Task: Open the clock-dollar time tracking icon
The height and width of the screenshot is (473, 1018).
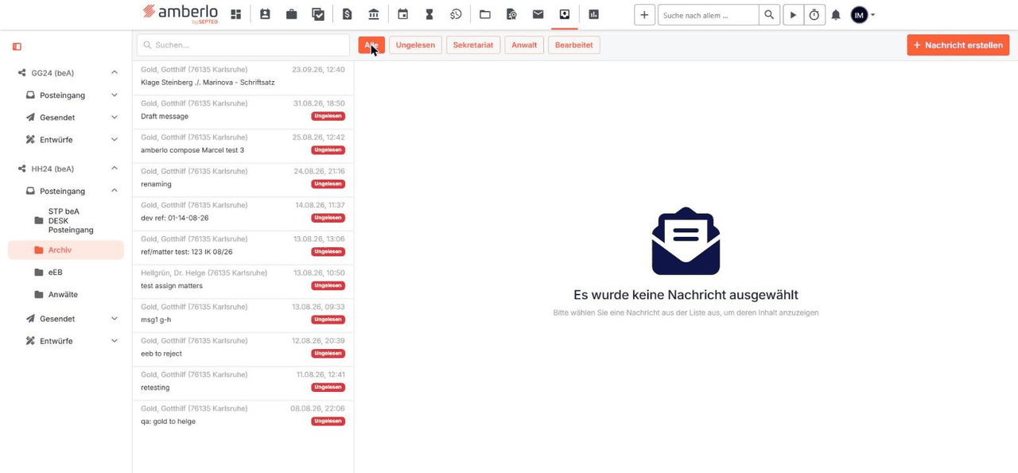Action: pos(456,14)
